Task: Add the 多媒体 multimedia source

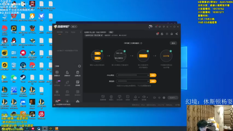Action: [128, 98]
